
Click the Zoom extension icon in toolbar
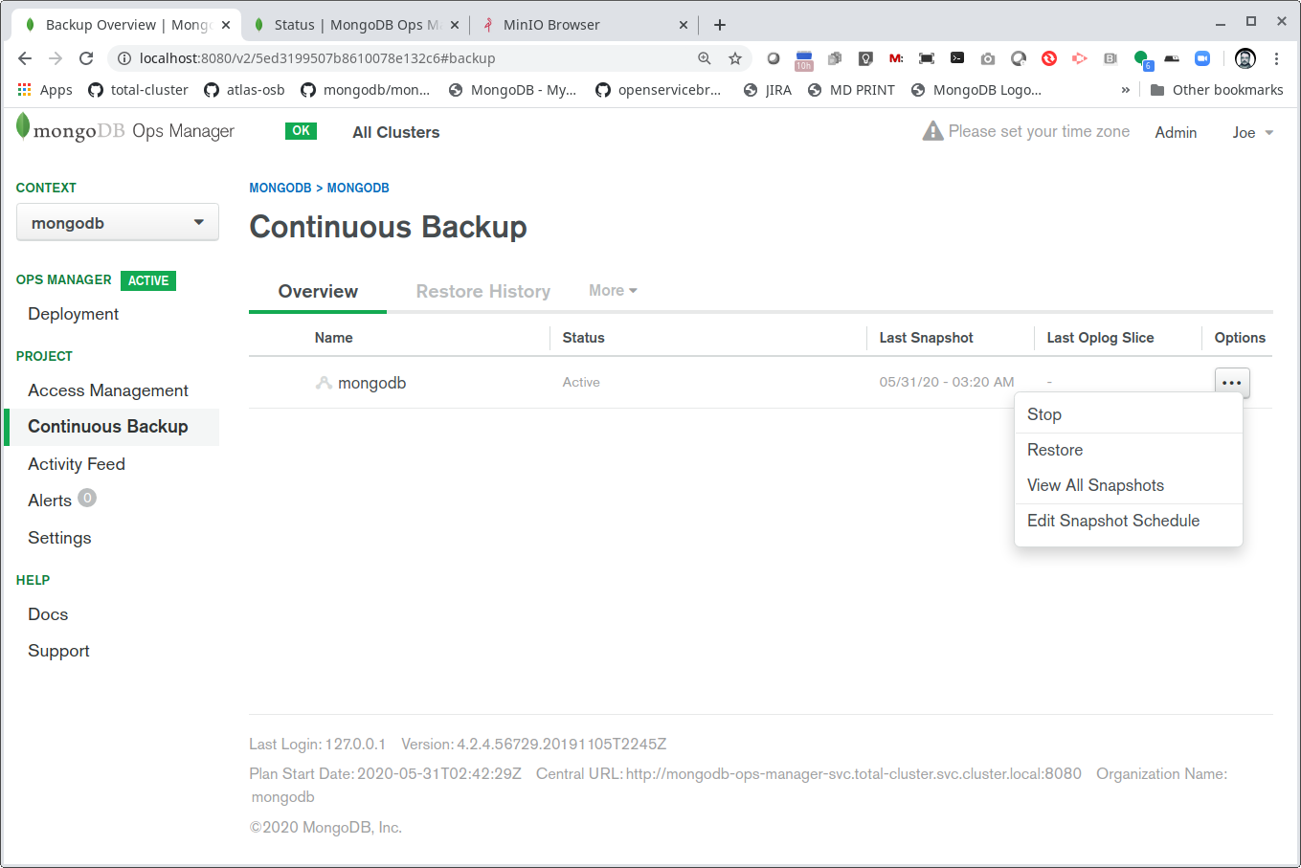click(x=1202, y=58)
